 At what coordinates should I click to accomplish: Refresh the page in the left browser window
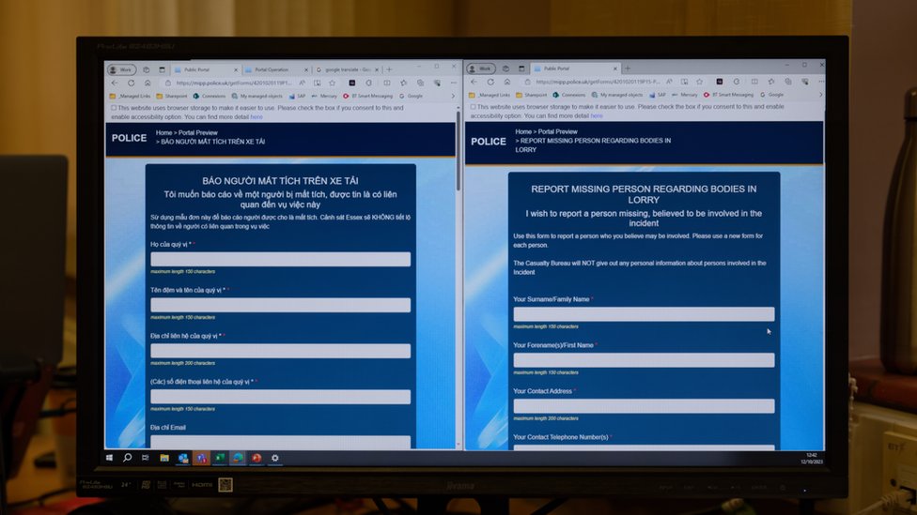tap(131, 83)
